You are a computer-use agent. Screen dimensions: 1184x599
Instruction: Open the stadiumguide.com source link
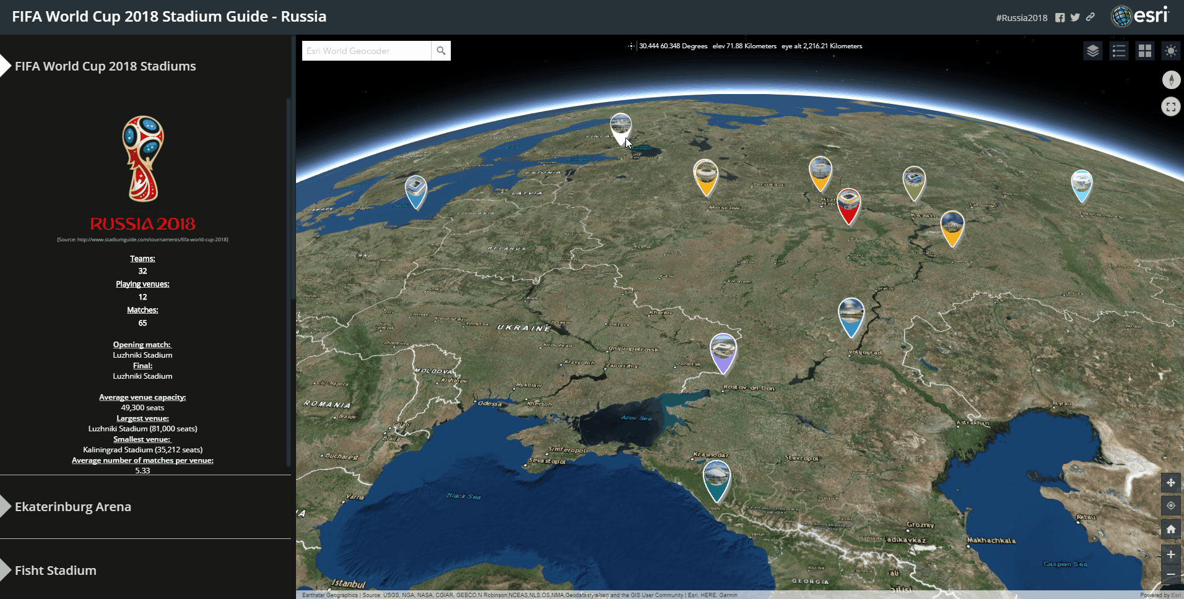point(142,239)
